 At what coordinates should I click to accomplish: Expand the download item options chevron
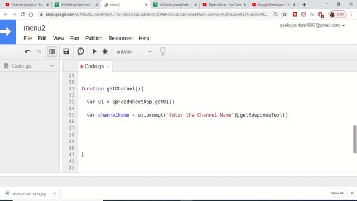click(x=54, y=194)
